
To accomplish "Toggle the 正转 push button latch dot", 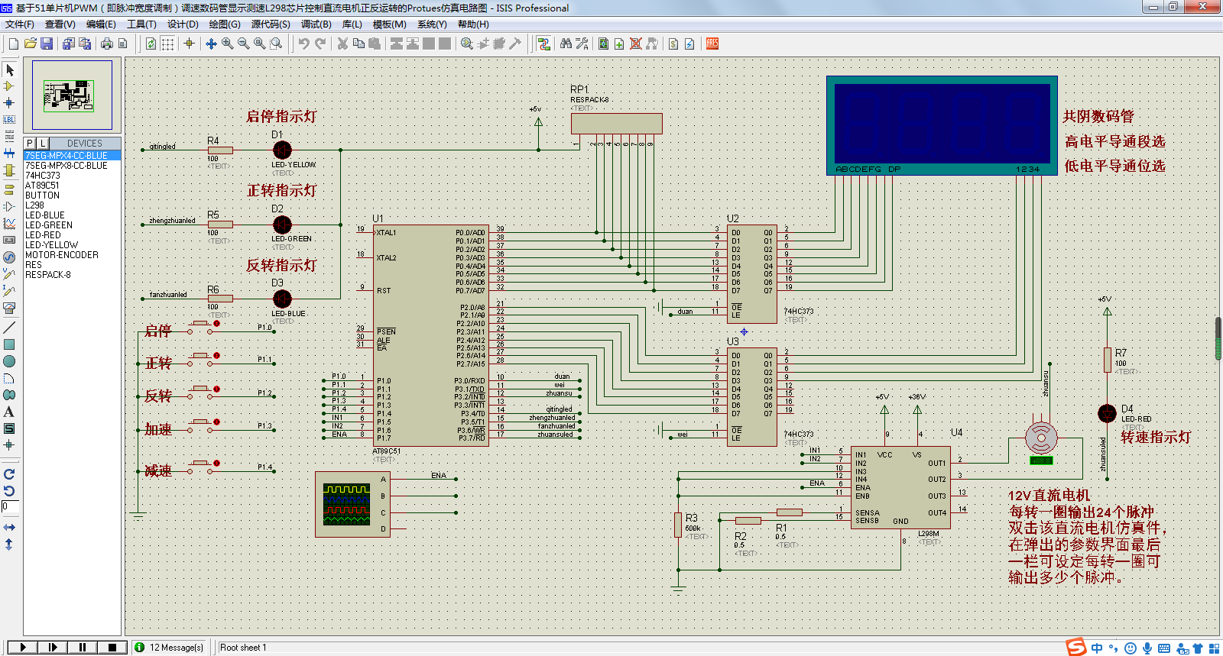I will tap(216, 356).
